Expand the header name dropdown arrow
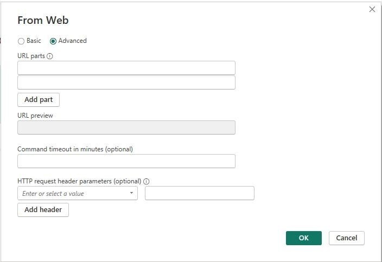Screen dimensions: 382x262 (x=131, y=193)
